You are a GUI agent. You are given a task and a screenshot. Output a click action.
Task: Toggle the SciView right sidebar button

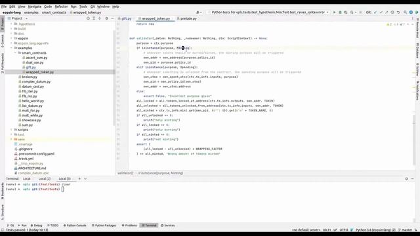[417, 69]
